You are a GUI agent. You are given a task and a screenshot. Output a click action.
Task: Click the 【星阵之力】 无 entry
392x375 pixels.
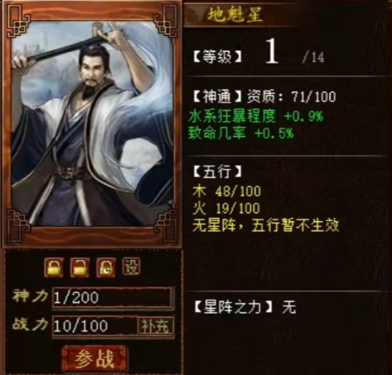[245, 307]
